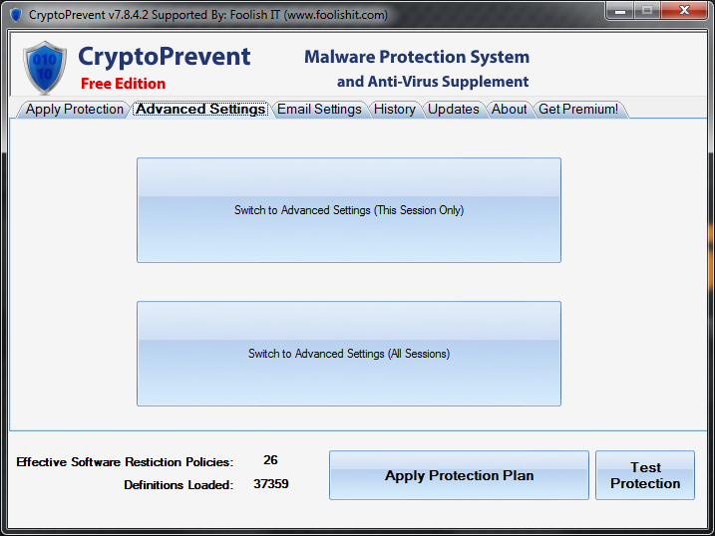Open the History tab
The height and width of the screenshot is (536, 715).
395,110
